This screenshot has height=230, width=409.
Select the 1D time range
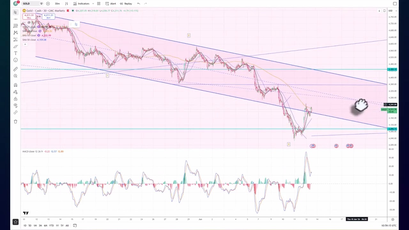(x=25, y=226)
